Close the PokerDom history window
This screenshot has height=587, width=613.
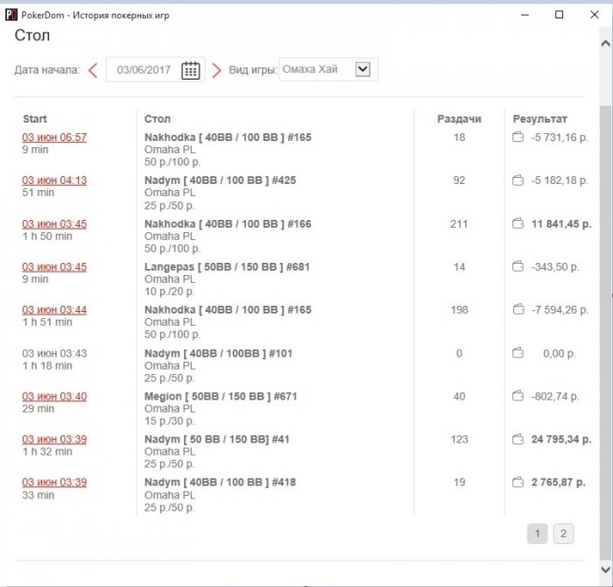(595, 15)
